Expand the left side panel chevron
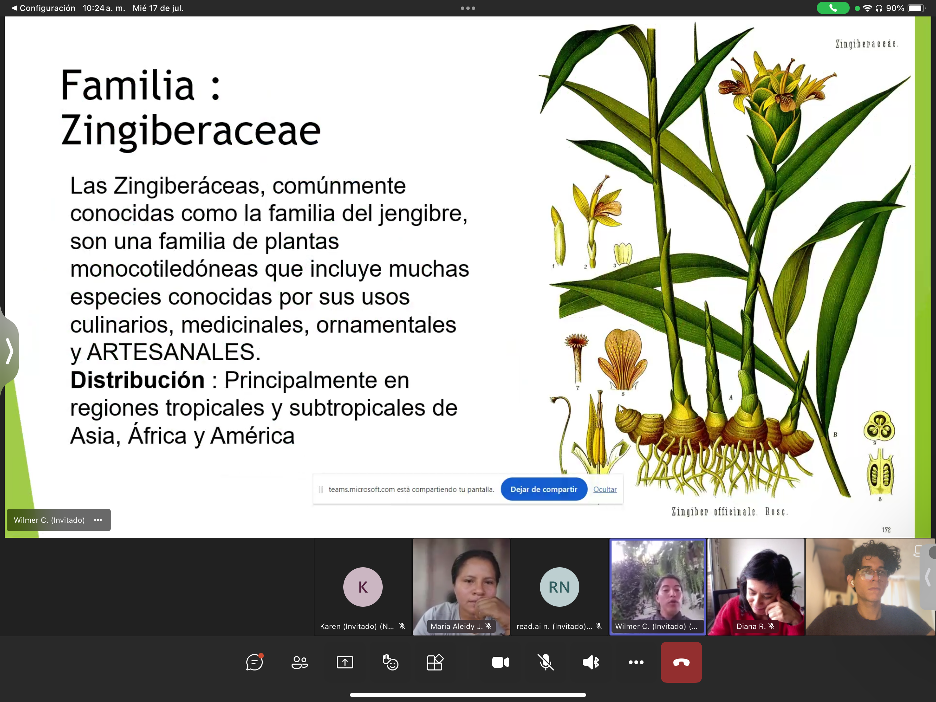This screenshot has height=702, width=936. [x=9, y=351]
